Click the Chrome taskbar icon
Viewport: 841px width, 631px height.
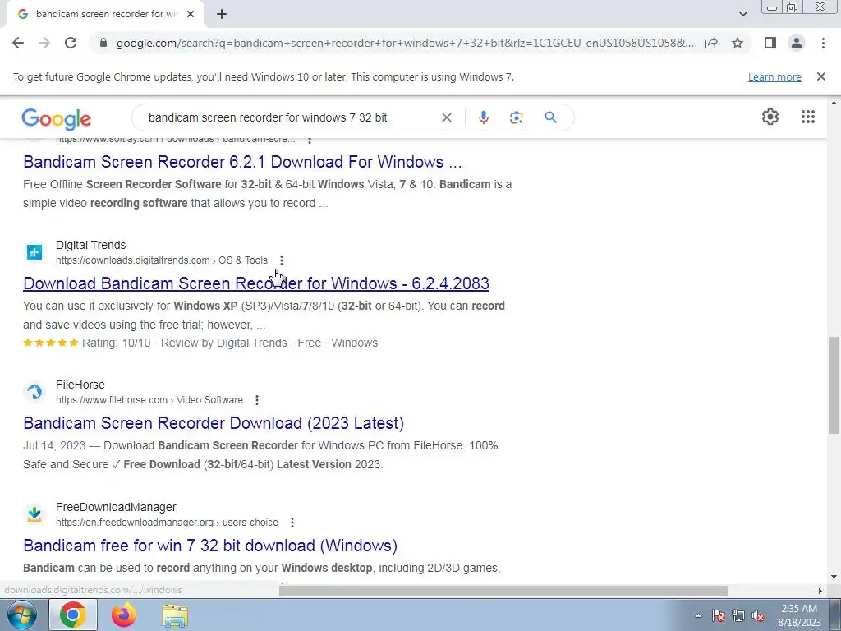coord(73,615)
